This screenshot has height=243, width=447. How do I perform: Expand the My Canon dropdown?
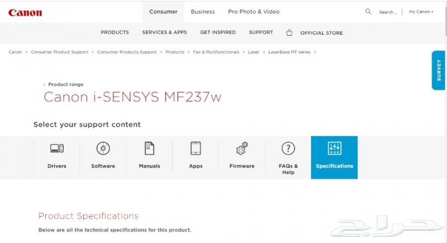pyautogui.click(x=421, y=12)
